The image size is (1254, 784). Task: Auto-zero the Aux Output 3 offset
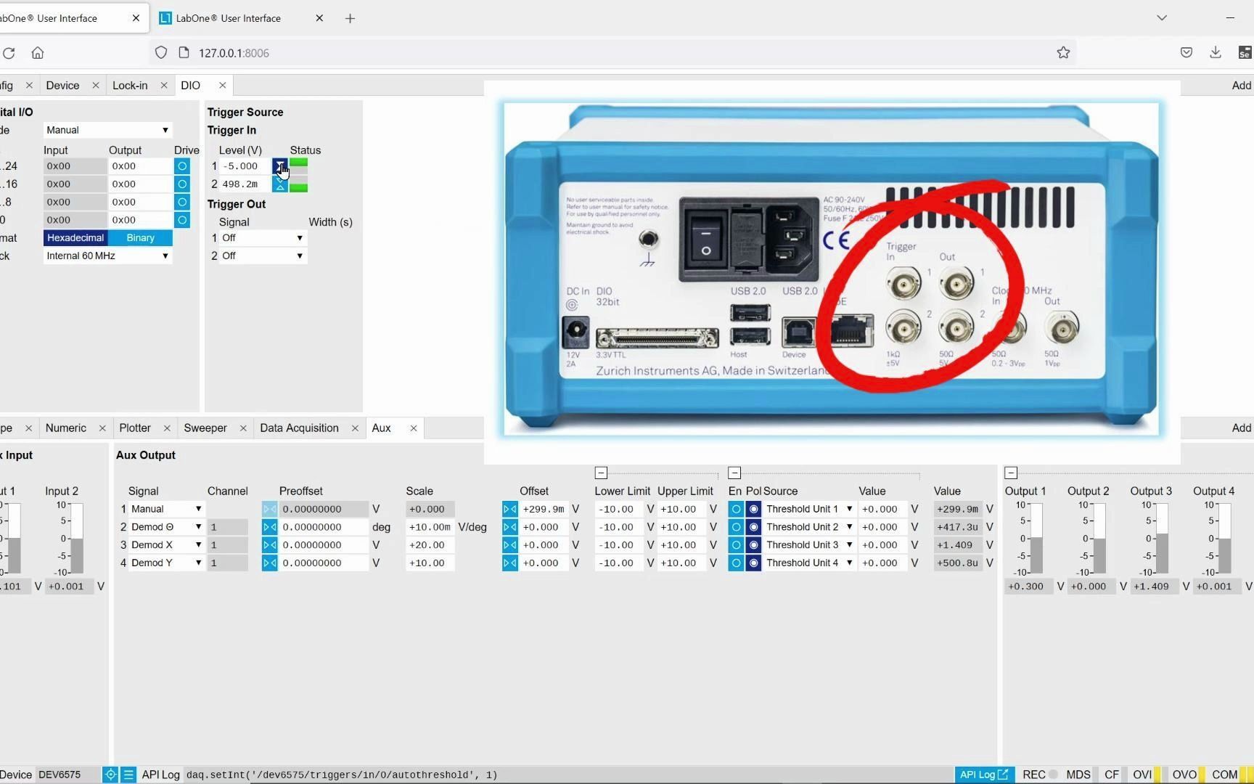coord(509,545)
